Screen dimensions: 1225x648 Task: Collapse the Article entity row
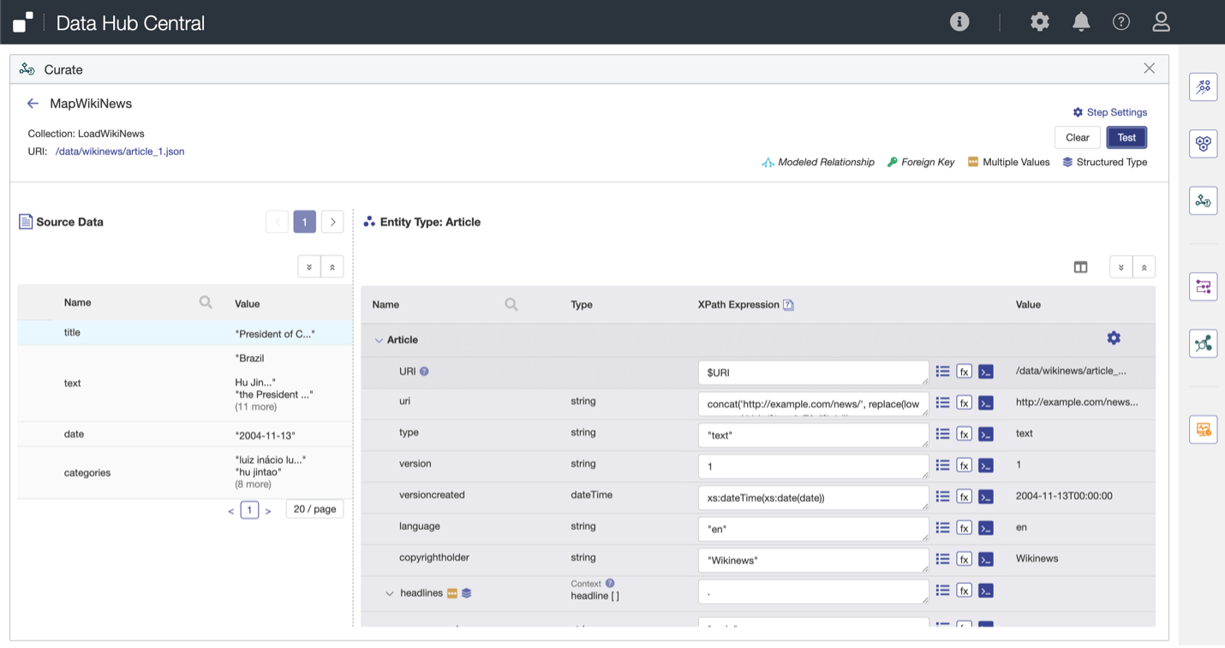(379, 341)
